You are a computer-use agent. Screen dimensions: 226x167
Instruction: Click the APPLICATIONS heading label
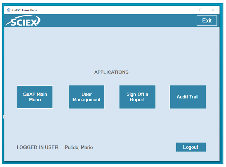[x=111, y=72]
